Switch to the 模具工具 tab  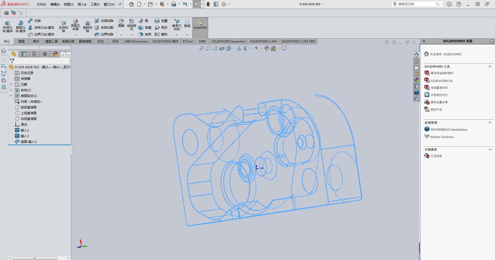[x=52, y=41]
